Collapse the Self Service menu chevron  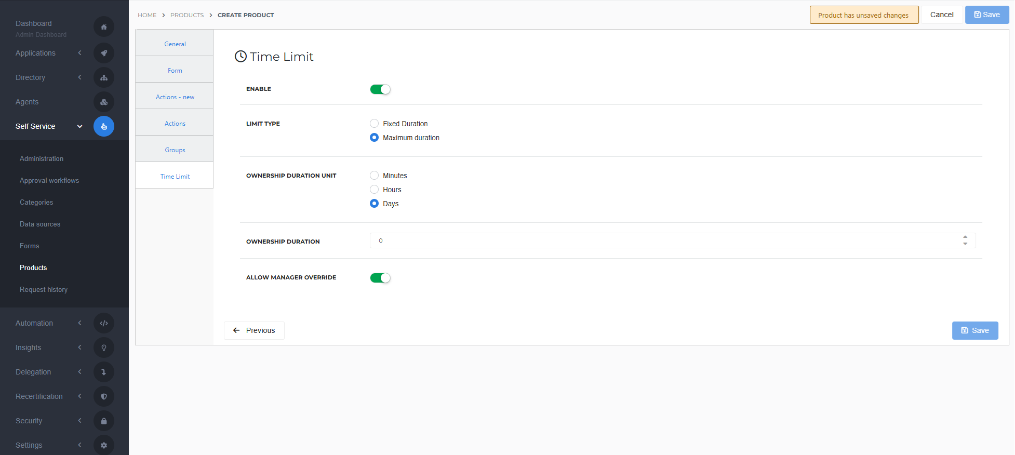(x=79, y=126)
